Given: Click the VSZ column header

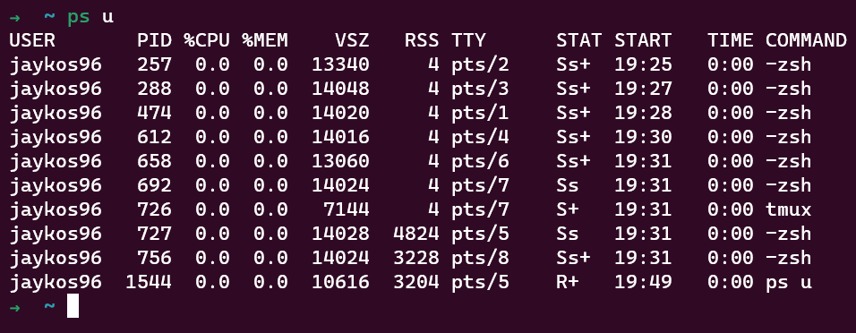Looking at the screenshot, I should (352, 40).
